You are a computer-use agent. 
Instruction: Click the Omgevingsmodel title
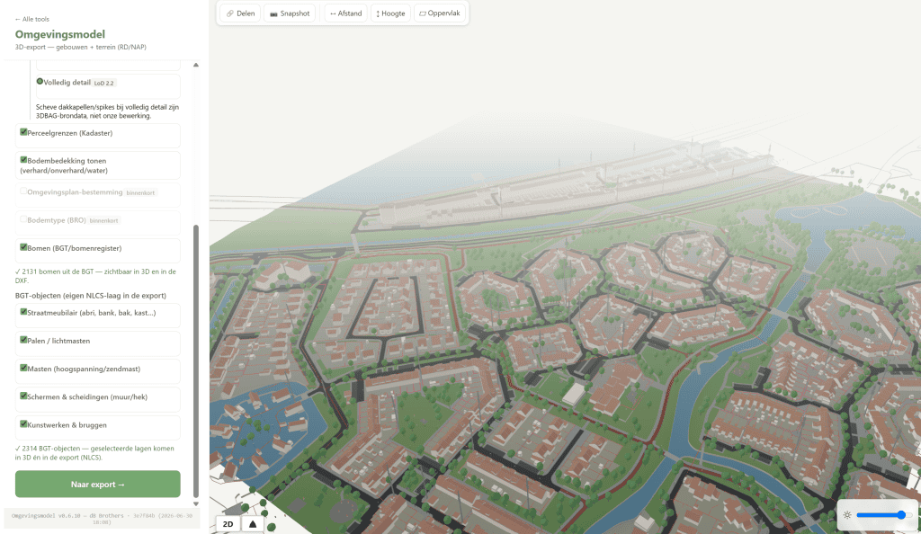[60, 34]
